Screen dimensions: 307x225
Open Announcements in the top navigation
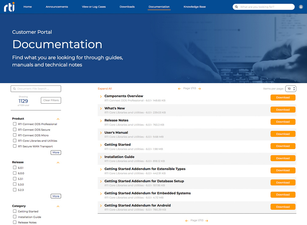tap(57, 7)
